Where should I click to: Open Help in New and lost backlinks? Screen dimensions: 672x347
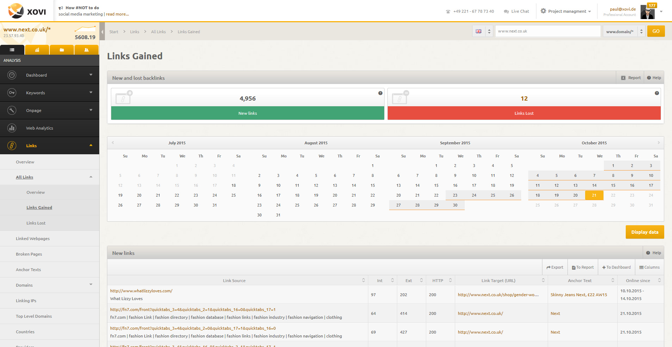click(654, 78)
